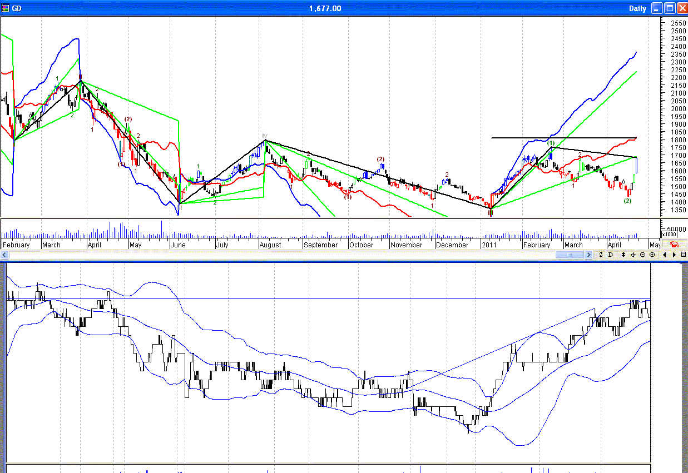Click the 'D' daily period icon

pos(610,255)
